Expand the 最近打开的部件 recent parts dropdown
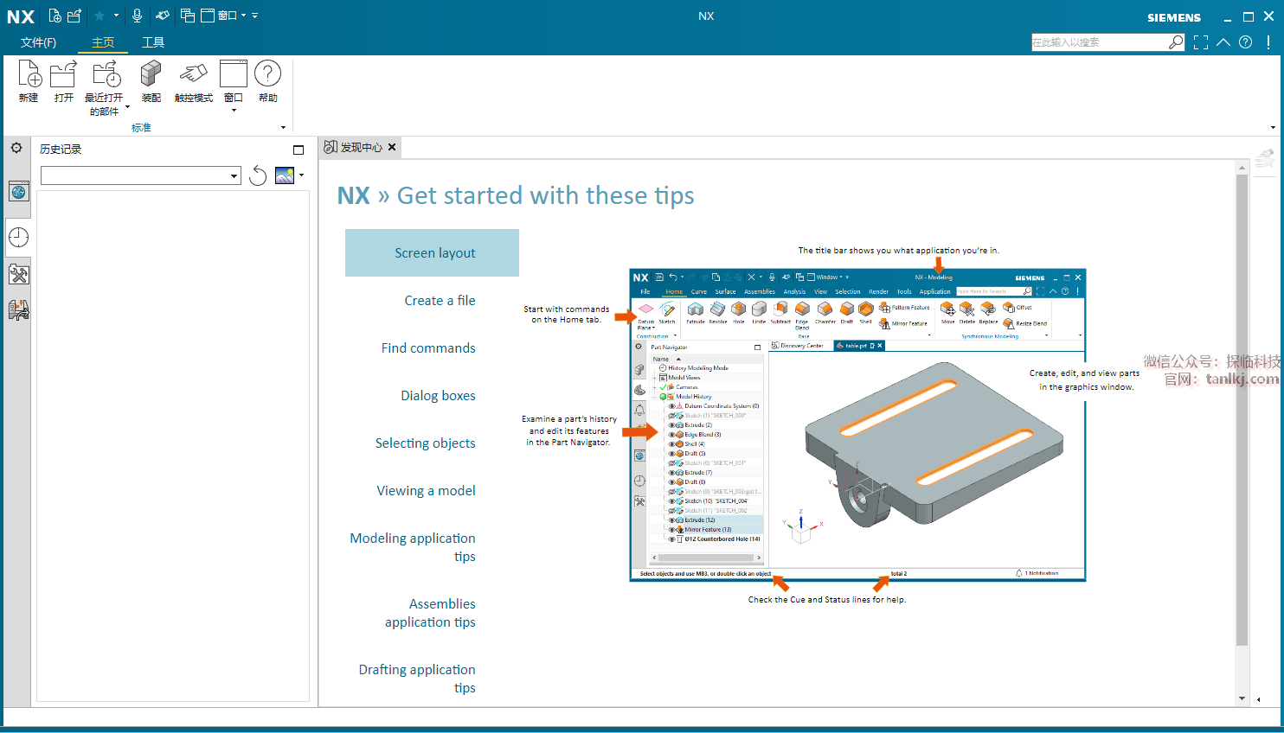This screenshot has height=733, width=1284. 127,107
